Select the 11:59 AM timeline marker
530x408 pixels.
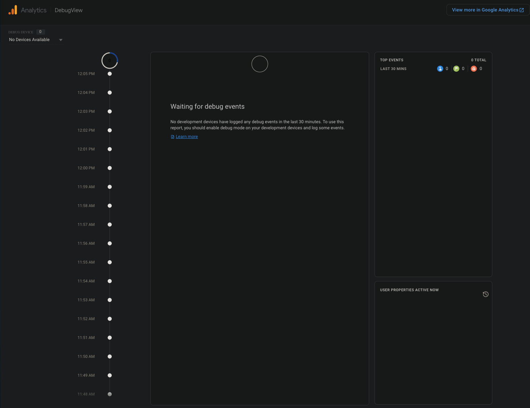[x=110, y=187]
